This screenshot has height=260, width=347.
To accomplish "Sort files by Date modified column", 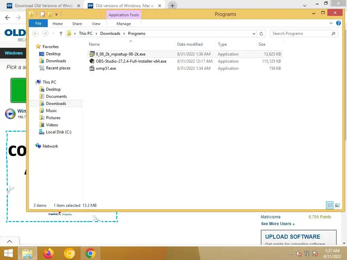I will 190,44.
